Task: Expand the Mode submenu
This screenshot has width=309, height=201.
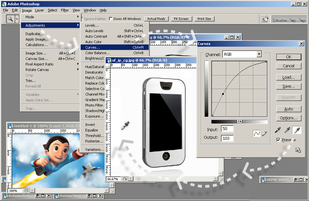Action: pos(50,17)
